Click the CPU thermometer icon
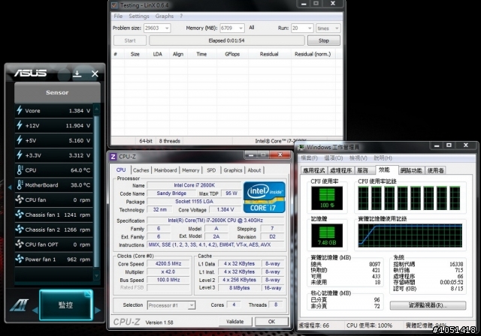 click(x=20, y=169)
